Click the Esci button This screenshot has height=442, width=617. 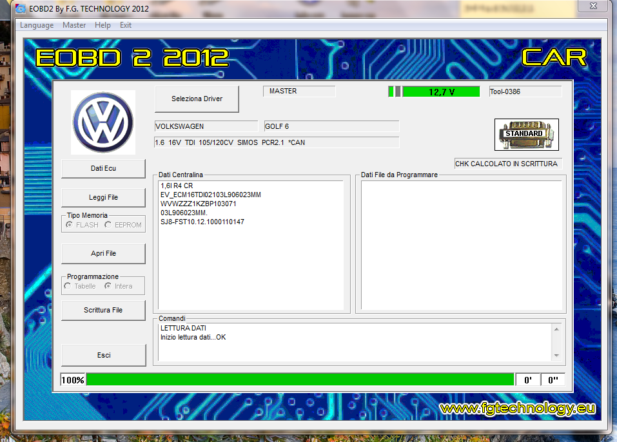click(x=104, y=355)
